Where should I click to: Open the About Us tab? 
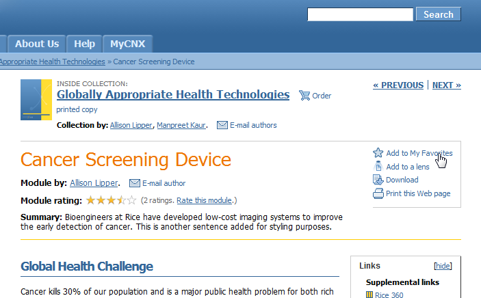[x=37, y=44]
